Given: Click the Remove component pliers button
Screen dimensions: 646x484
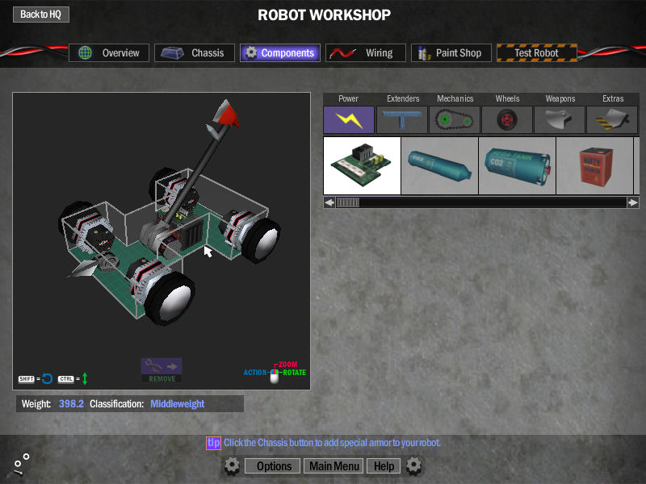Looking at the screenshot, I should click(x=161, y=370).
